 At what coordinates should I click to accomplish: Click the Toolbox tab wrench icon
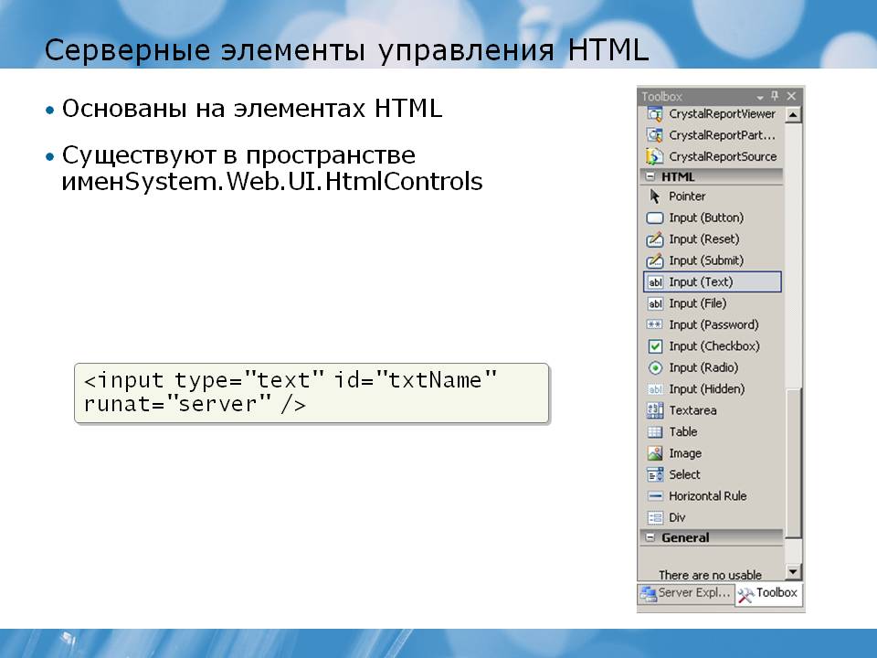coord(745,595)
